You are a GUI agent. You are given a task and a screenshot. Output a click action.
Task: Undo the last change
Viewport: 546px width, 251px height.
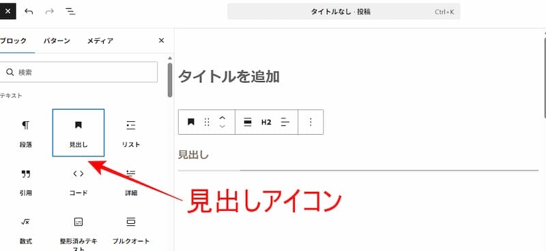coord(29,12)
